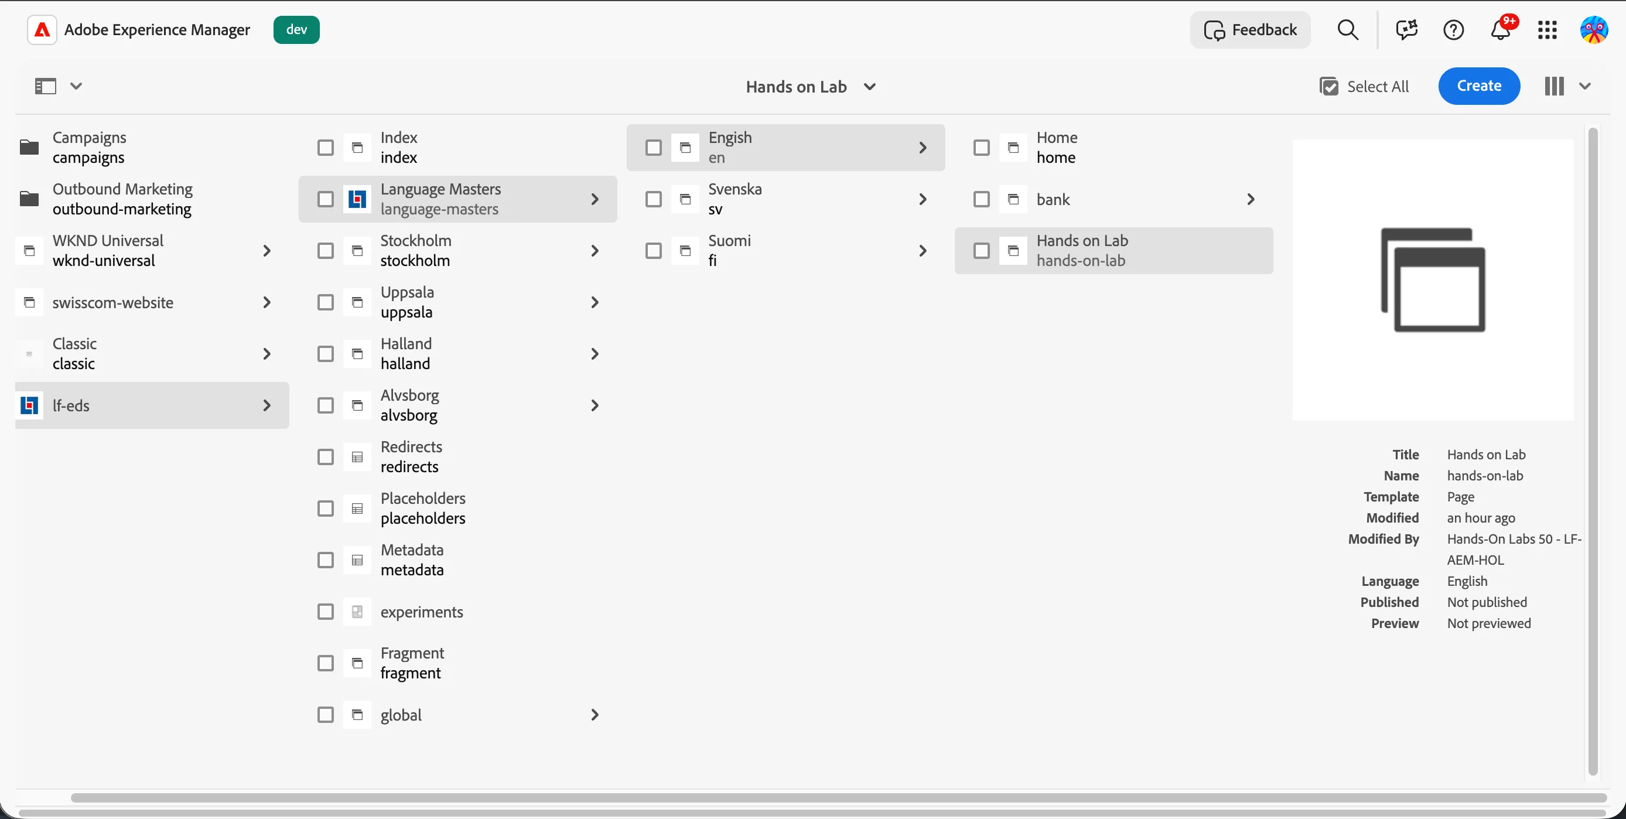Click the Create button
The image size is (1626, 819).
(x=1479, y=86)
